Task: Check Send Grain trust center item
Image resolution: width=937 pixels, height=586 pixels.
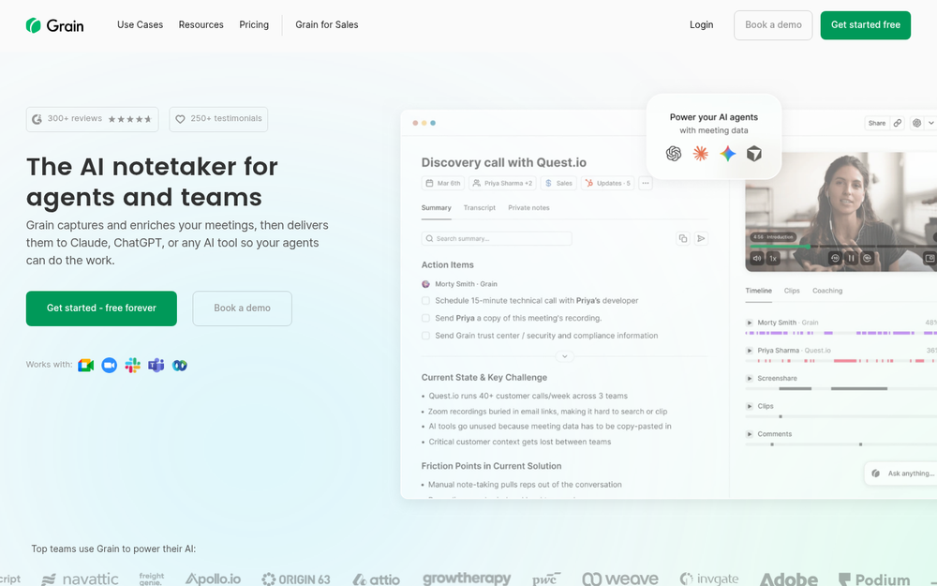Action: tap(425, 336)
